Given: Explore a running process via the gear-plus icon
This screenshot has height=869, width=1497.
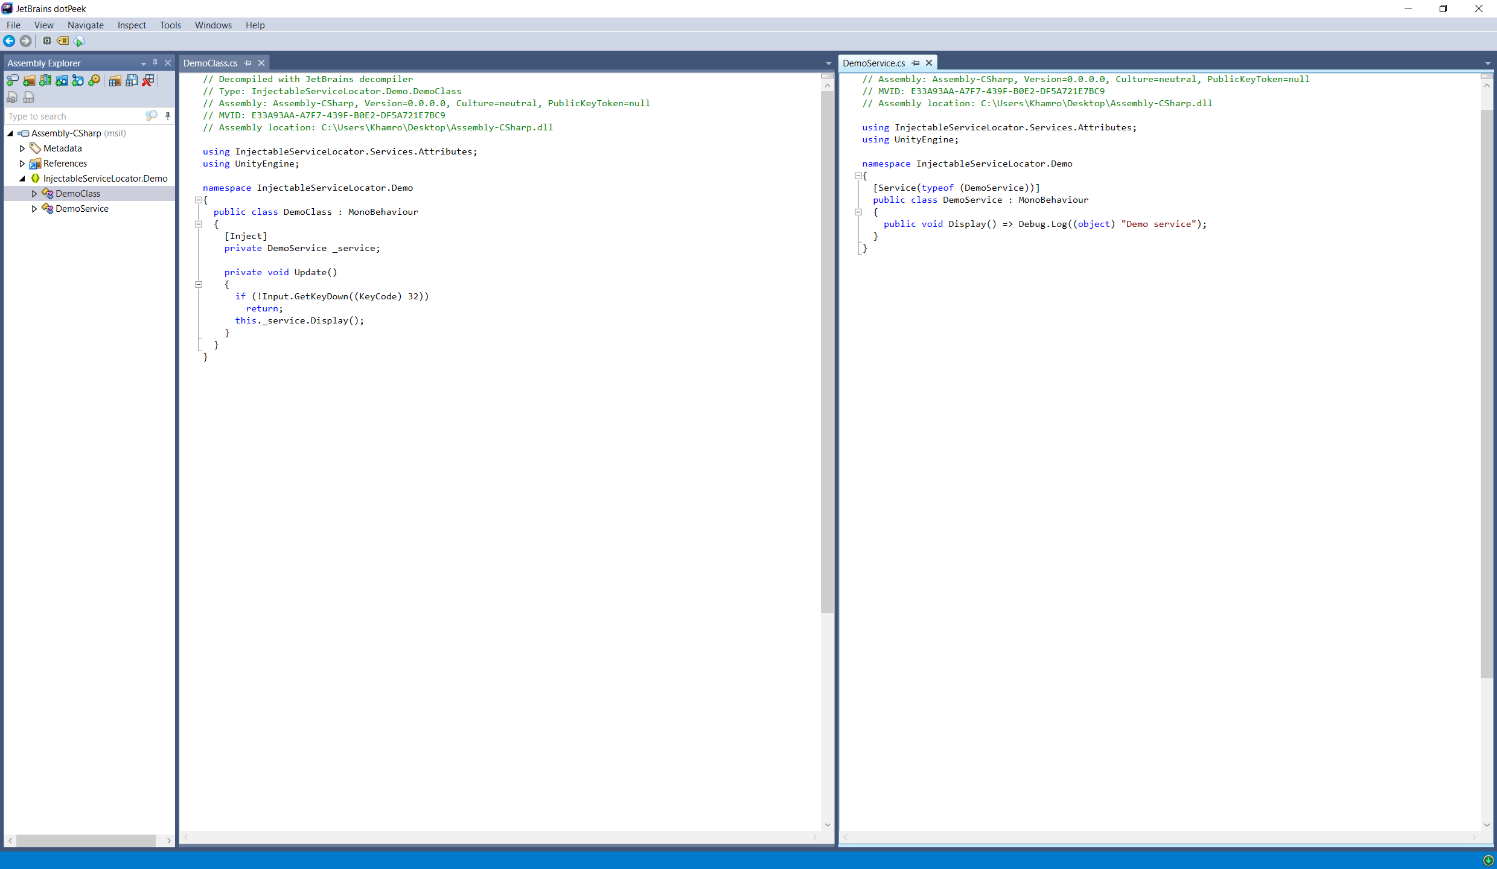Looking at the screenshot, I should tap(94, 80).
